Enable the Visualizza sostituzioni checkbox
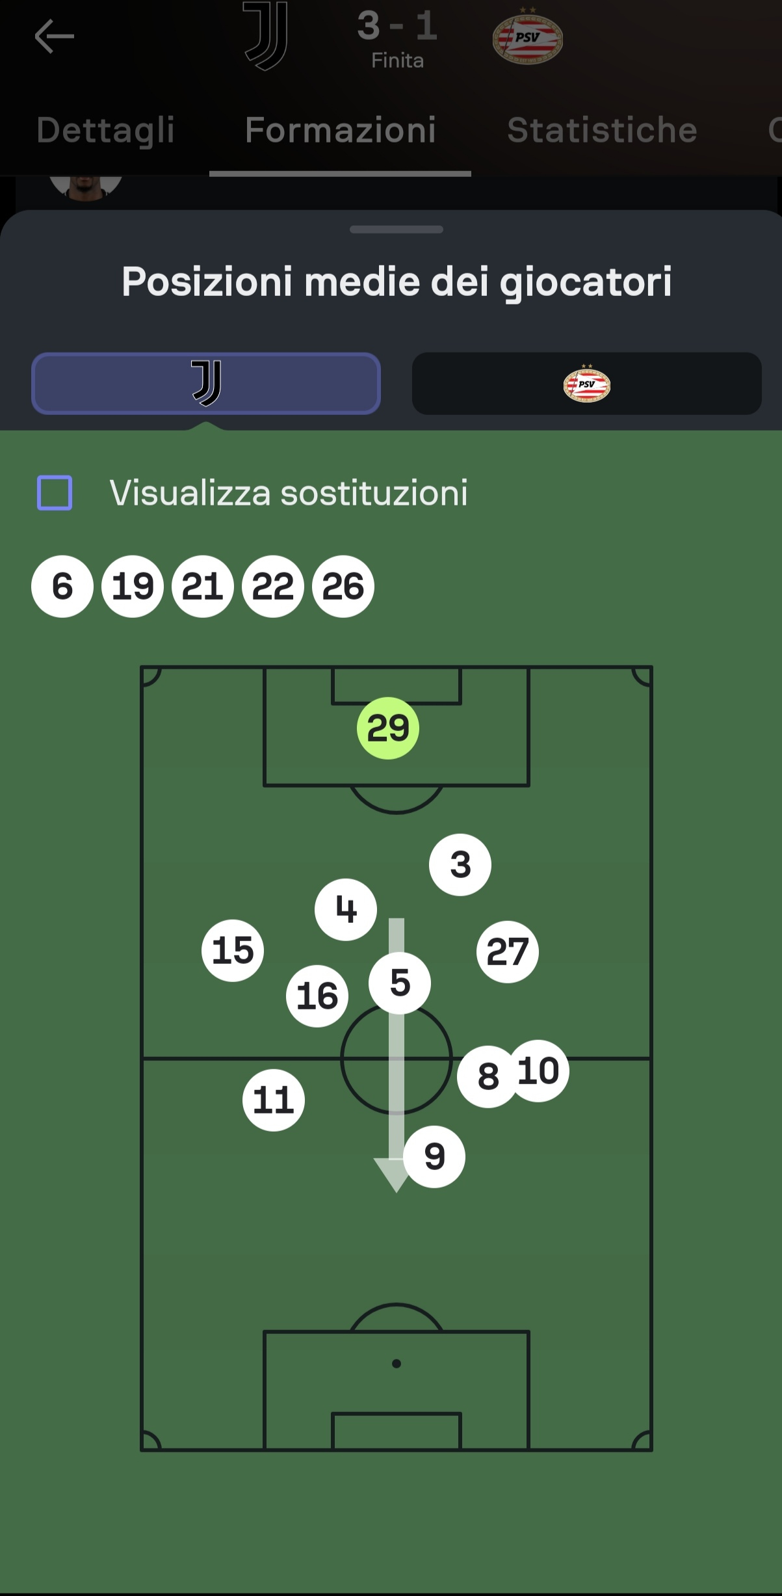The width and height of the screenshot is (782, 1596). [55, 492]
